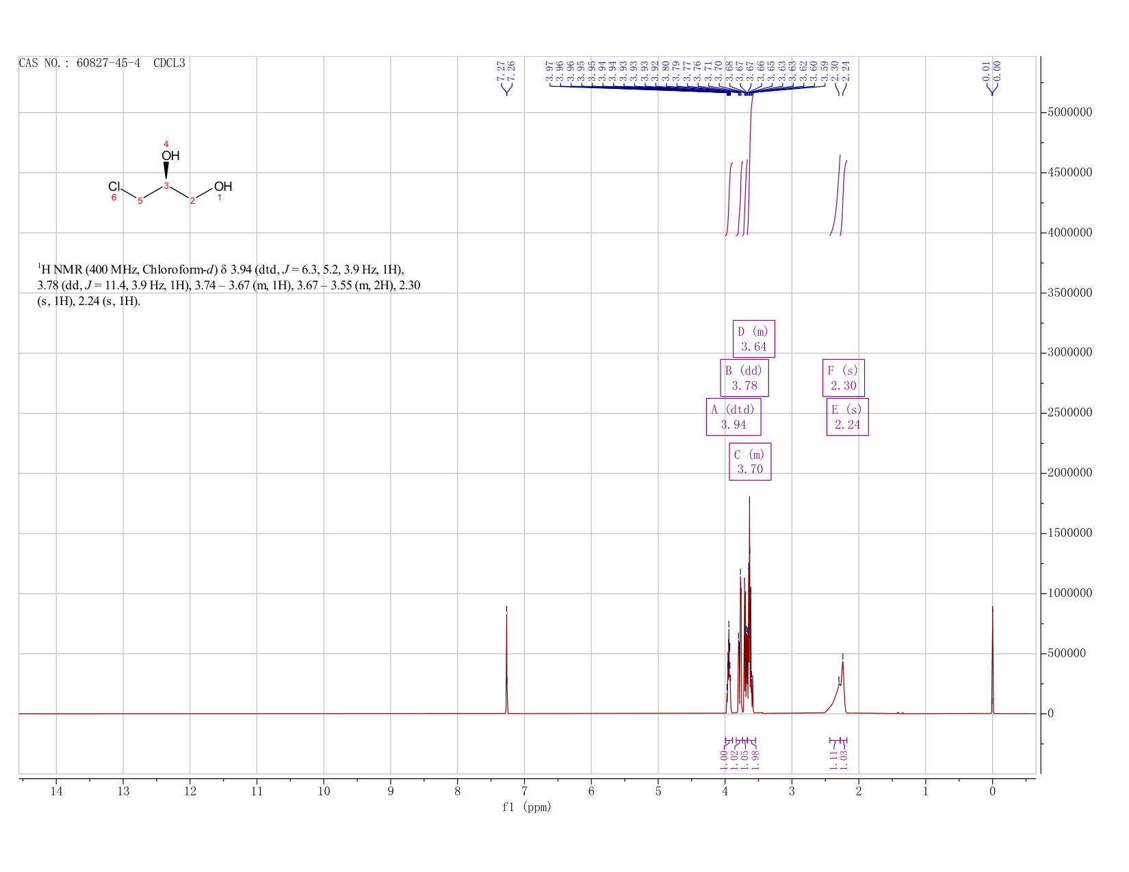The width and height of the screenshot is (1129, 872).
Task: Click x-axis tick label 11
Action: [257, 791]
